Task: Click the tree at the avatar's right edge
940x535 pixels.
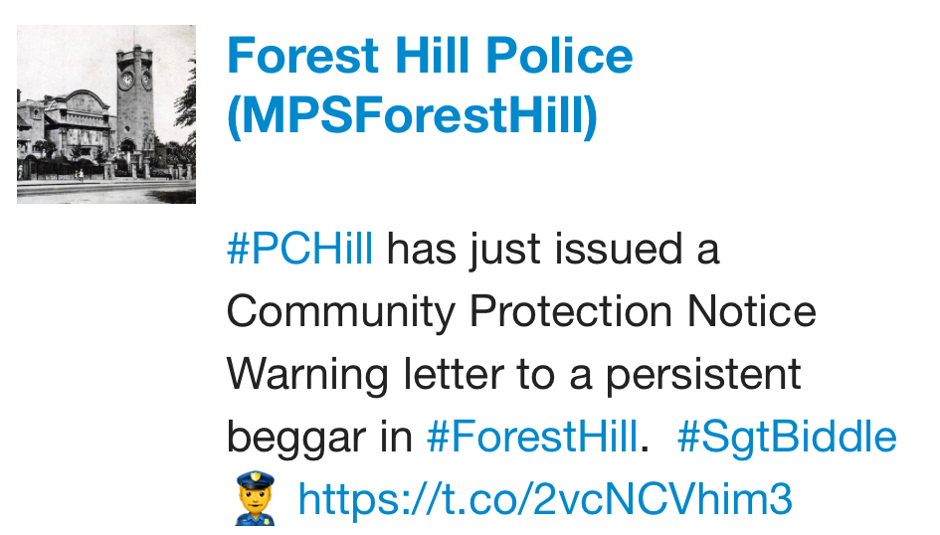Action: click(x=183, y=119)
